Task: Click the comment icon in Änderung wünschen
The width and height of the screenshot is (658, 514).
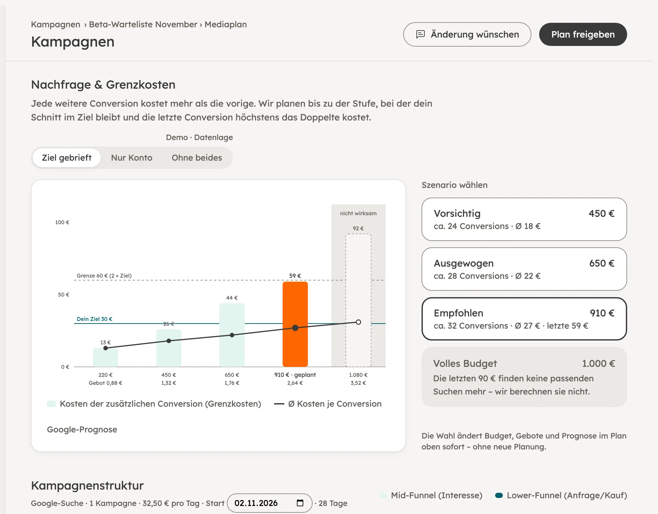Action: tap(420, 34)
